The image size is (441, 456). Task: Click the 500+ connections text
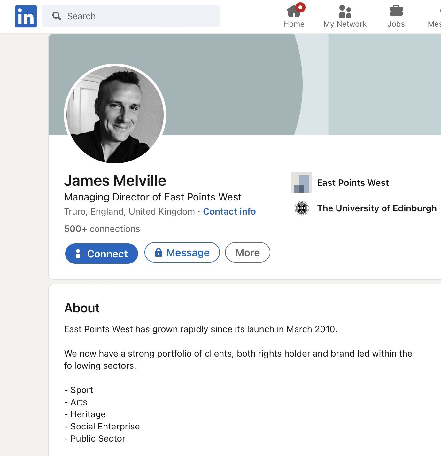coord(102,229)
